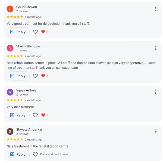React with heart to Shweta Andurkar's review

tap(35, 154)
